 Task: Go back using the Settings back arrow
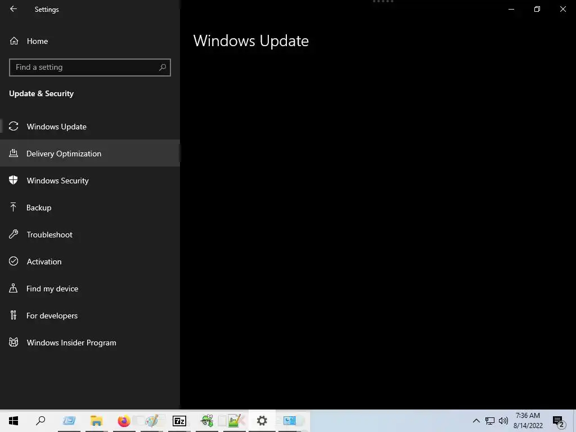13,9
